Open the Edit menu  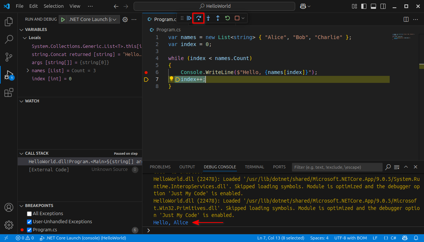tap(34, 6)
